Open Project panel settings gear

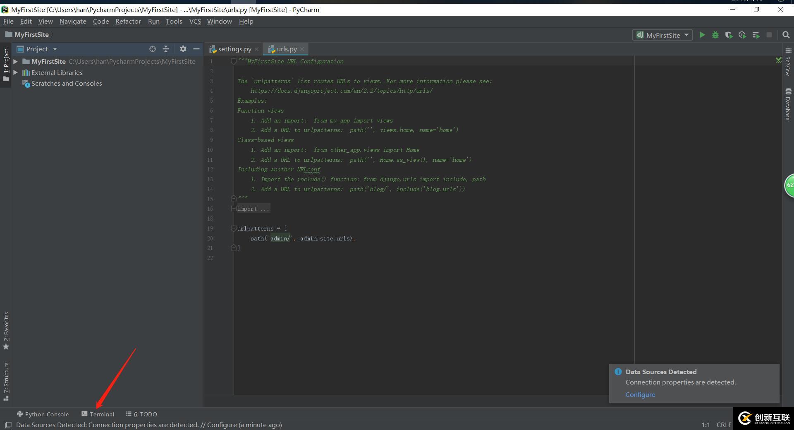click(x=183, y=49)
